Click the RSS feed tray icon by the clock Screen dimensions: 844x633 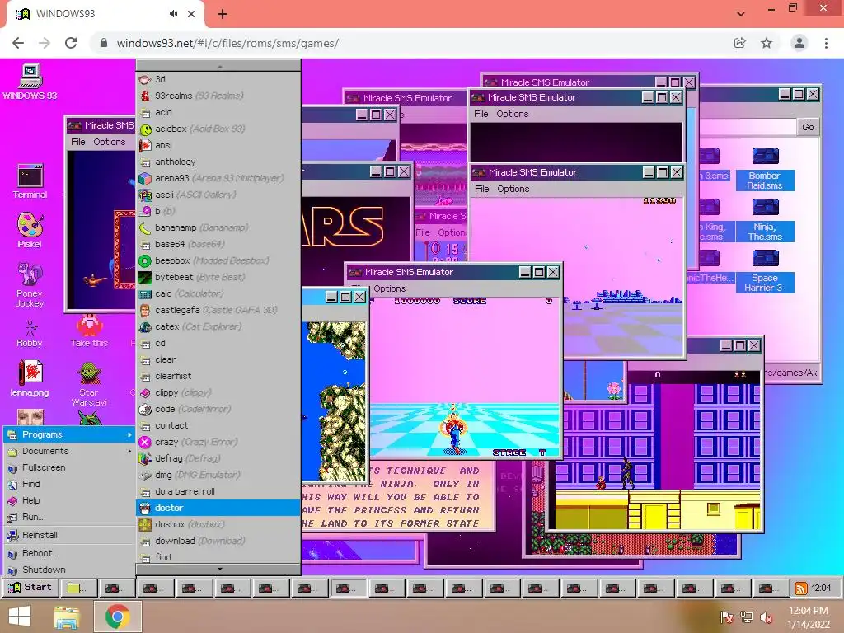pos(800,588)
